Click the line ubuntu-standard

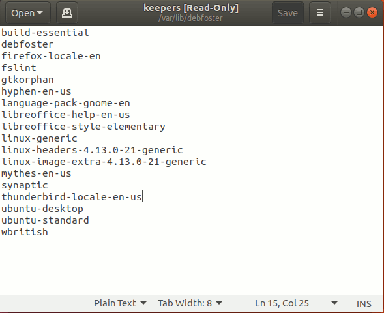click(x=45, y=220)
